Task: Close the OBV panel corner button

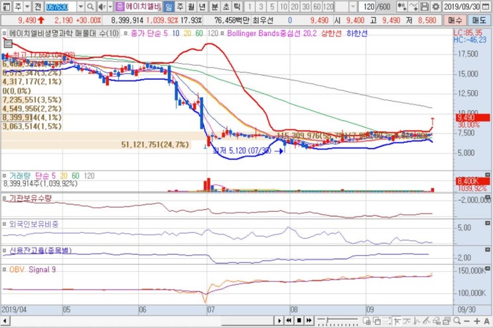Action: 487,268
